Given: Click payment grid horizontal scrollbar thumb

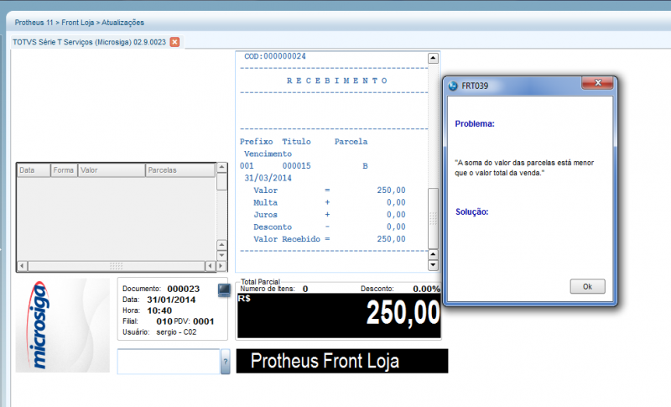Looking at the screenshot, I should (x=117, y=266).
